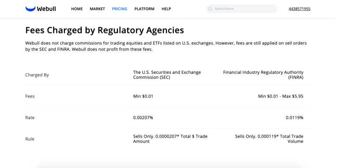Click 'The U.S. Securities and Exchange Commission (SEC)' cell

point(167,75)
